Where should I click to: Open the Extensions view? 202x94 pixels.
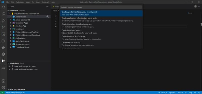(3, 41)
